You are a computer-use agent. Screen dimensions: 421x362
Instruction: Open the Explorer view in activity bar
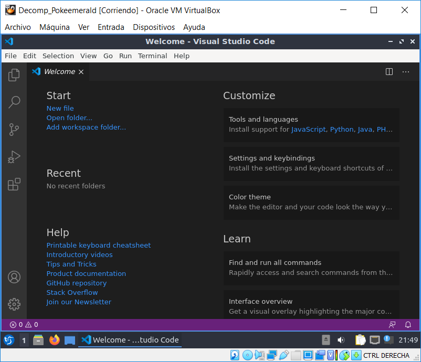tap(14, 75)
